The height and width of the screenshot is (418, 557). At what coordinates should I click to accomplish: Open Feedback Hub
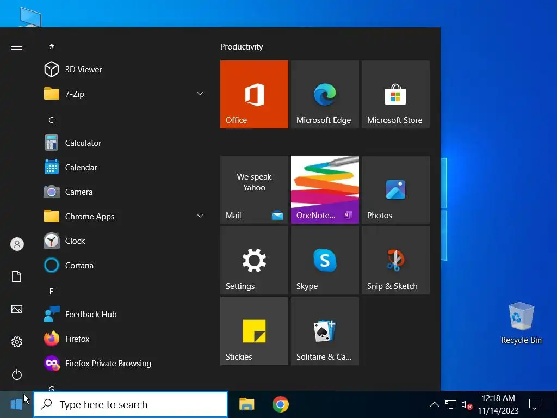pyautogui.click(x=122, y=315)
